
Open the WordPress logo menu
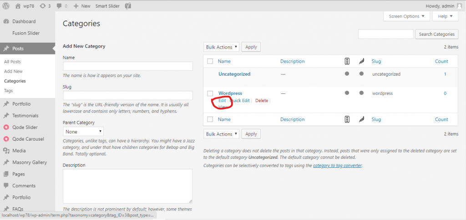pyautogui.click(x=6, y=5)
